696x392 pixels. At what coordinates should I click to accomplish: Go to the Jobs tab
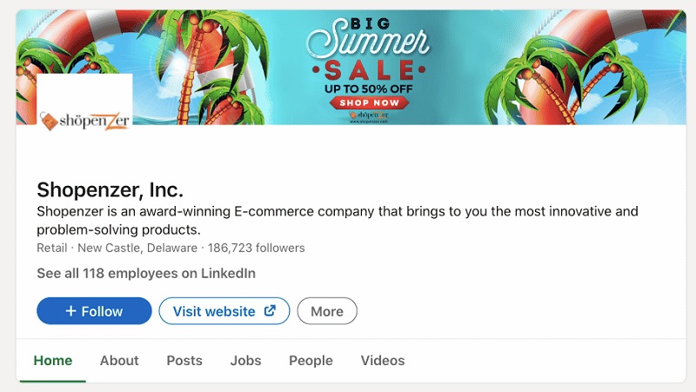point(245,361)
